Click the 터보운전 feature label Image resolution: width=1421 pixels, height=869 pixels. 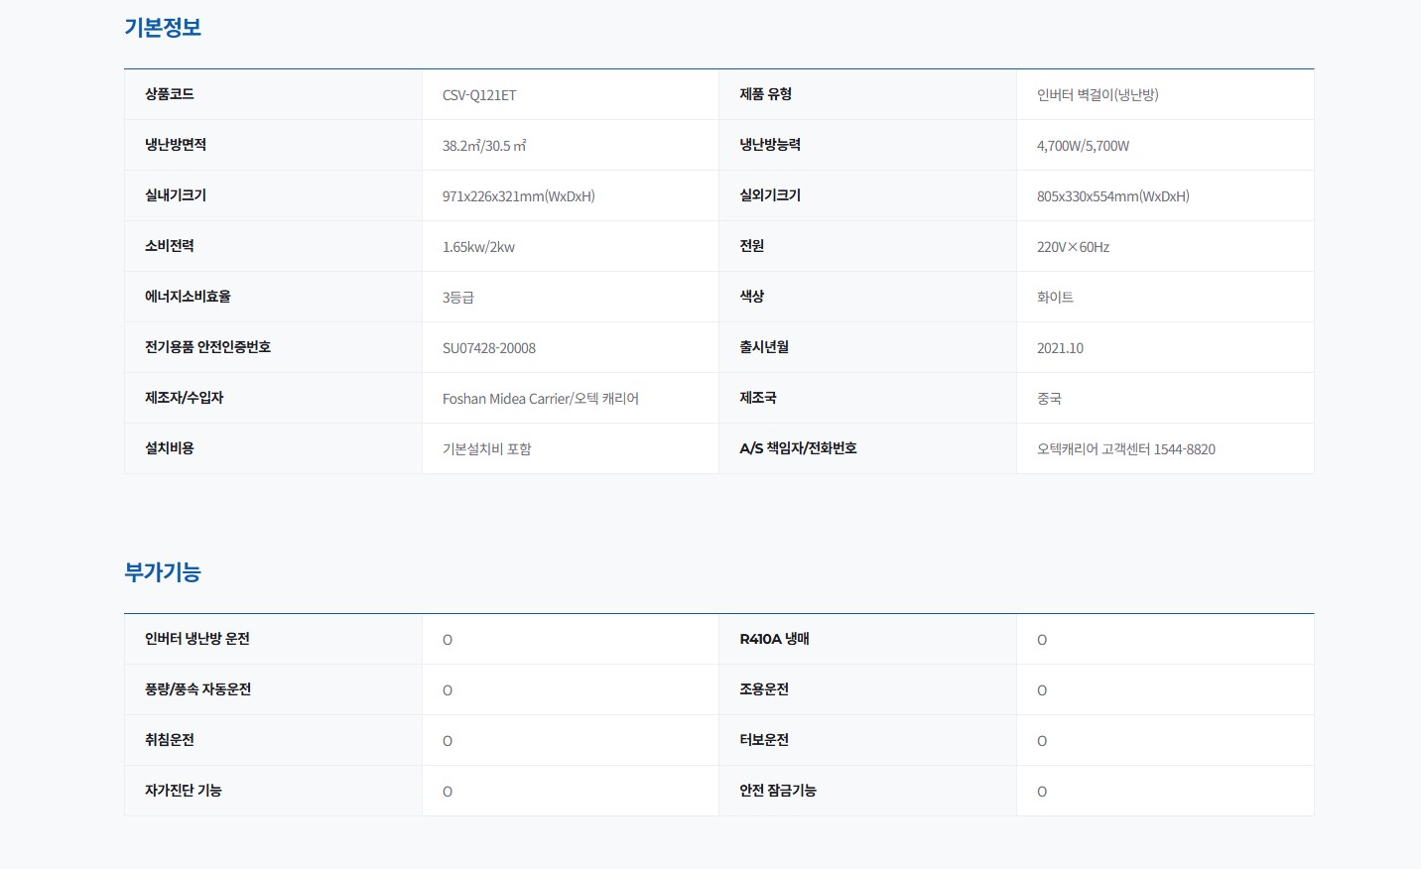(764, 740)
